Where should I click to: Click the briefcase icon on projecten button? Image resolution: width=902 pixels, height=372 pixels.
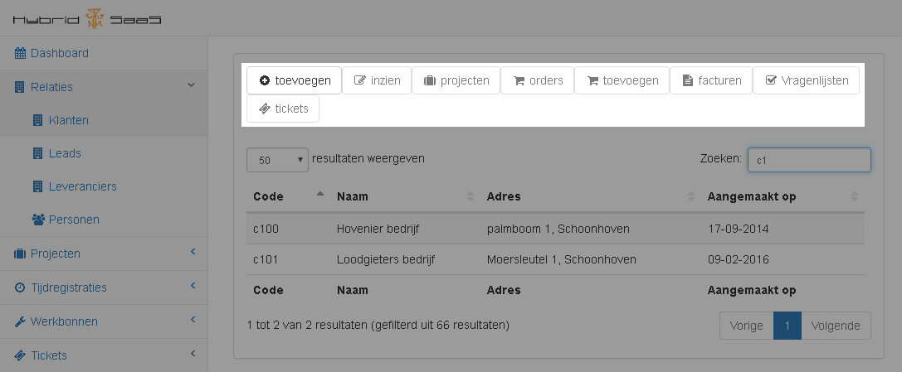pyautogui.click(x=430, y=80)
